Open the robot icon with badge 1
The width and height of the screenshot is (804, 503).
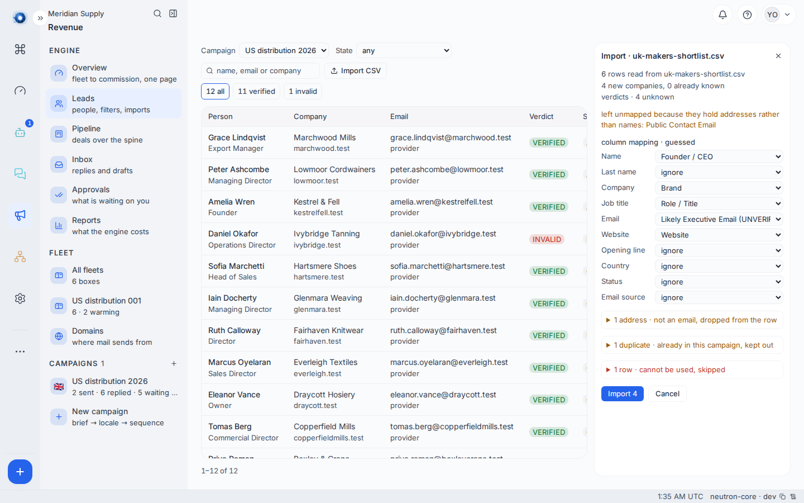click(x=20, y=132)
